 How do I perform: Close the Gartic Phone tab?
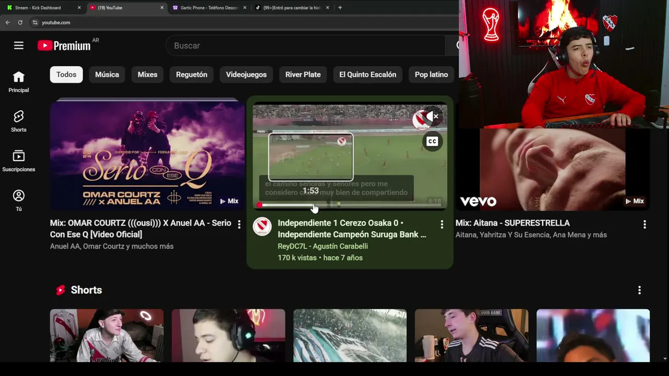tap(245, 8)
